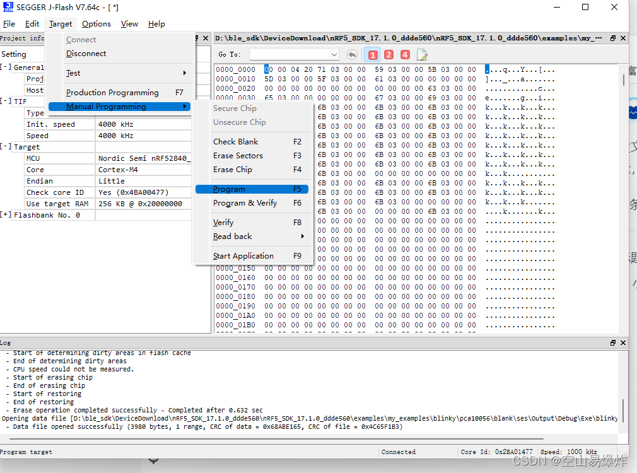Open the Go To address dropdown
This screenshot has width=637, height=473.
click(x=334, y=54)
